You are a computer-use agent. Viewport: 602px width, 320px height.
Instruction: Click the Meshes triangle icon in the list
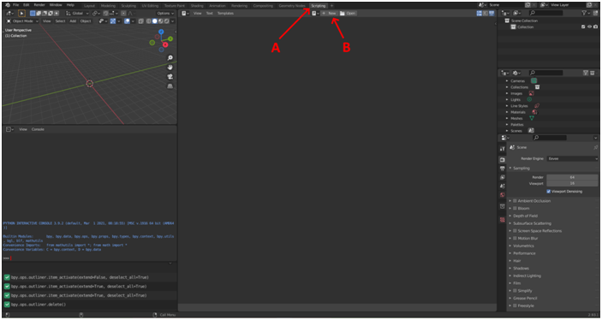532,118
